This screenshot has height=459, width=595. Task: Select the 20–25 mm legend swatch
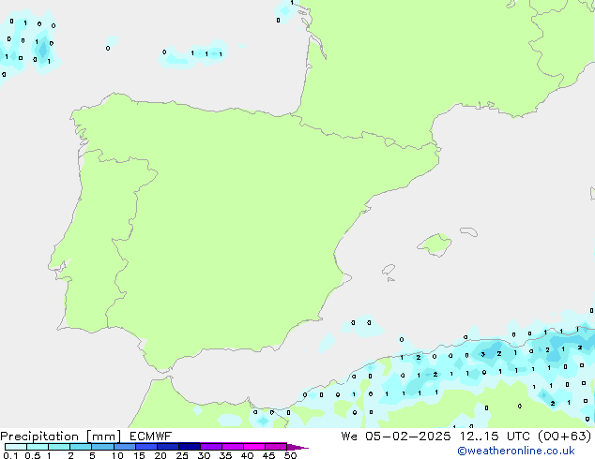pos(167,447)
